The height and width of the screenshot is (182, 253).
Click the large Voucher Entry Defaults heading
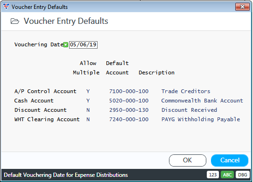pyautogui.click(x=66, y=21)
